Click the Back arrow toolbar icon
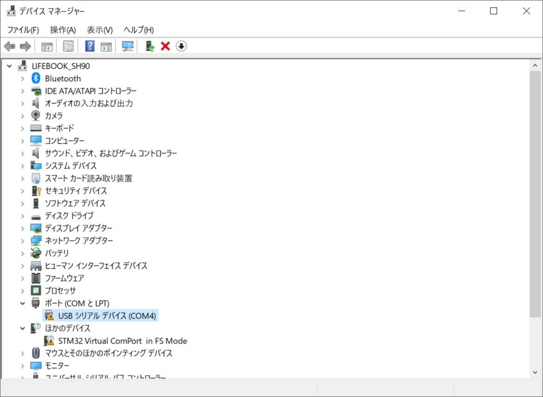 (10, 46)
